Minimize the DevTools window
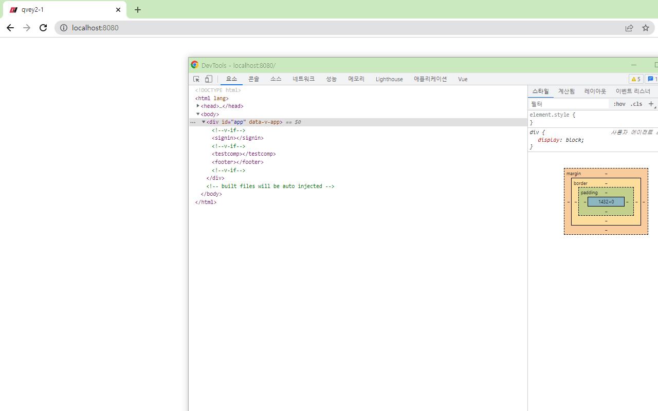The width and height of the screenshot is (658, 411). point(634,65)
